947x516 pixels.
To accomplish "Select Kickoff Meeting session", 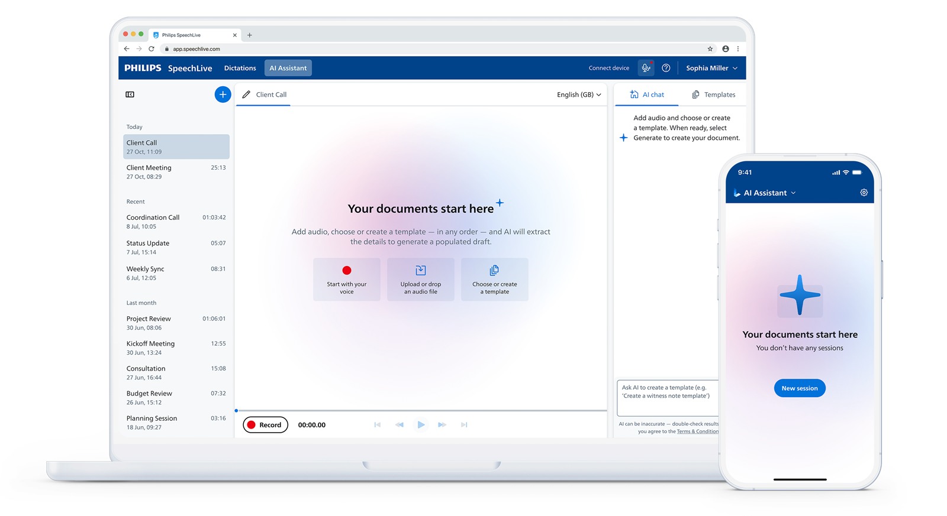I will (176, 348).
